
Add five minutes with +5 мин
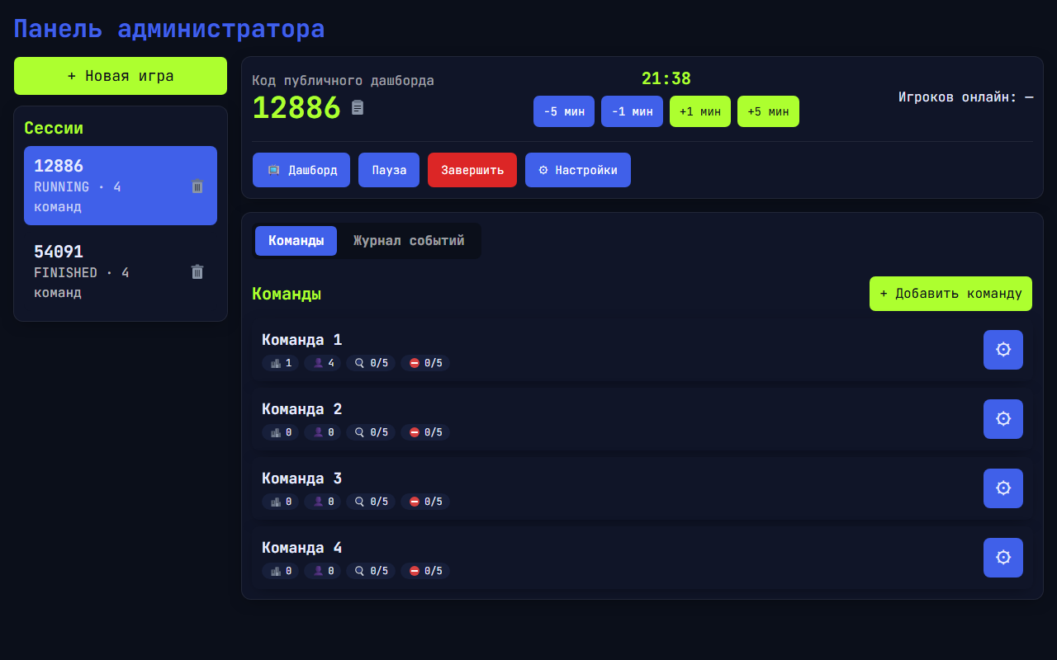coord(768,111)
